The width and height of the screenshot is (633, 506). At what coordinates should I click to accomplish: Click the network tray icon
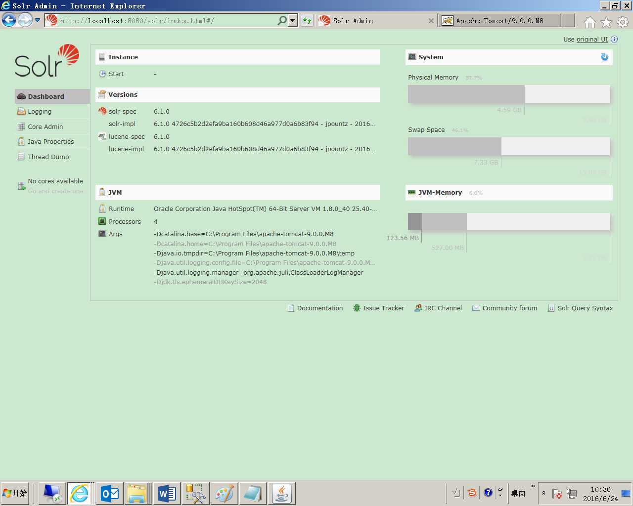[572, 494]
